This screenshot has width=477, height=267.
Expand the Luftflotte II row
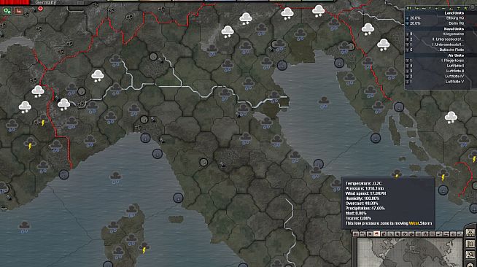pyautogui.click(x=407, y=66)
